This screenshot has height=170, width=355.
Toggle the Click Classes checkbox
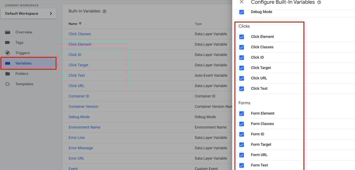click(x=242, y=47)
